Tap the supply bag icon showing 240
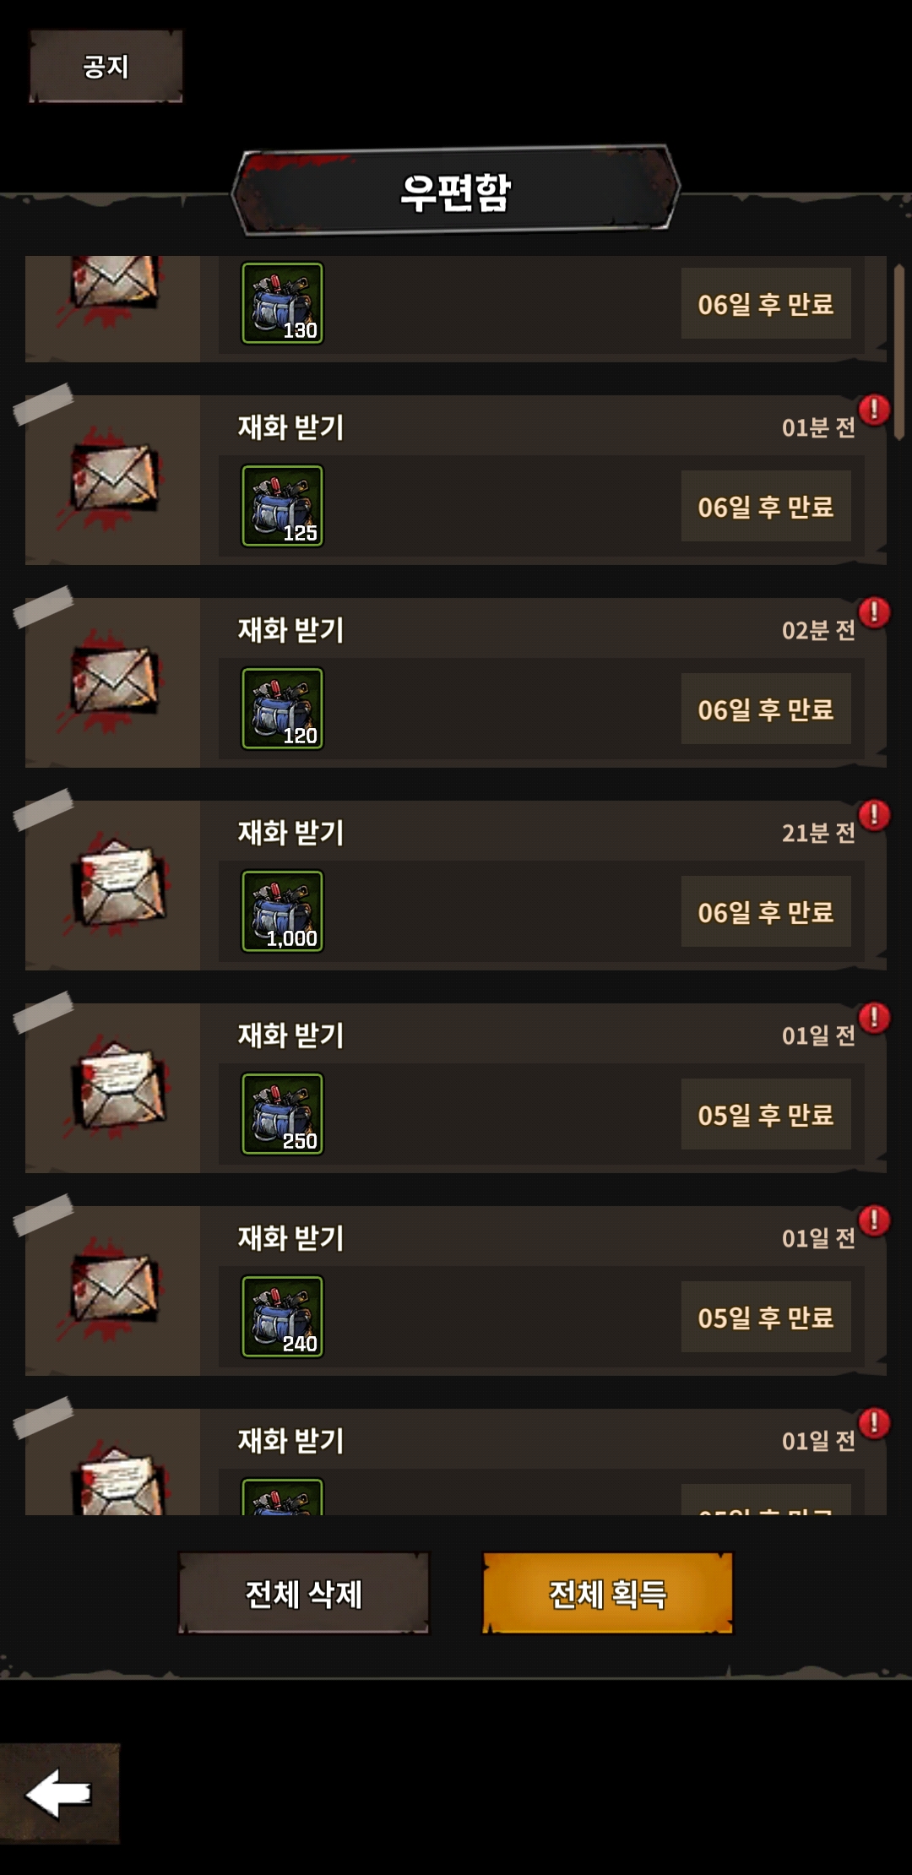This screenshot has width=912, height=1875. 283,1317
